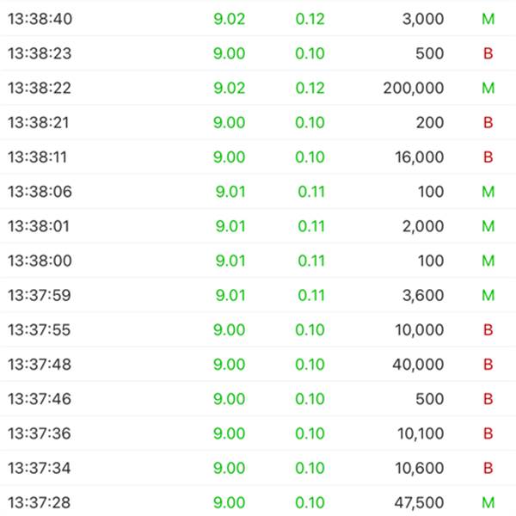Click price 9.01 at 13:38:01
The height and width of the screenshot is (516, 516).
coord(230,226)
